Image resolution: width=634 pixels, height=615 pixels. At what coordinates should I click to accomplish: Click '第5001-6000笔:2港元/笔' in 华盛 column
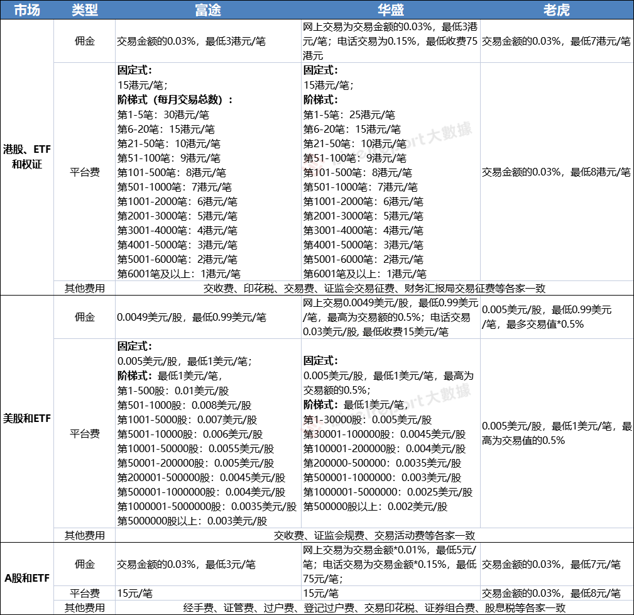pos(364,259)
